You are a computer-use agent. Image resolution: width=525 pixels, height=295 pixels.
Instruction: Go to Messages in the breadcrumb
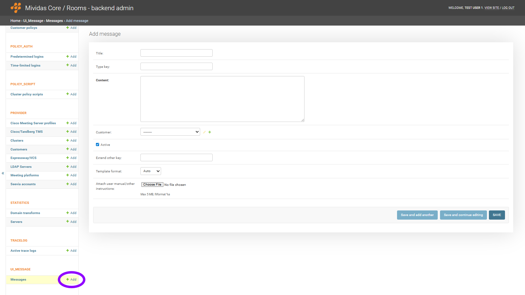click(x=54, y=21)
